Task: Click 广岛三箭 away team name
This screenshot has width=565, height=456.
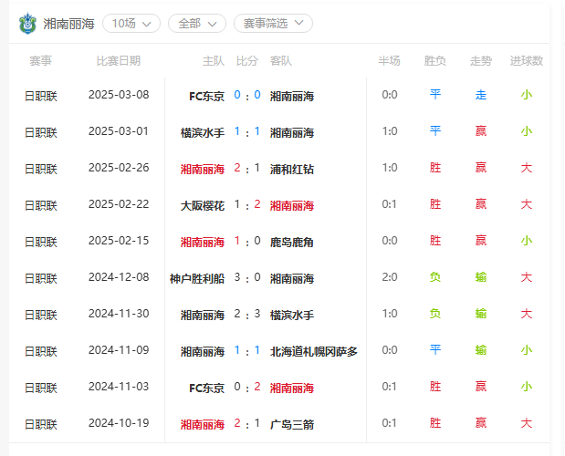Action: click(x=292, y=424)
